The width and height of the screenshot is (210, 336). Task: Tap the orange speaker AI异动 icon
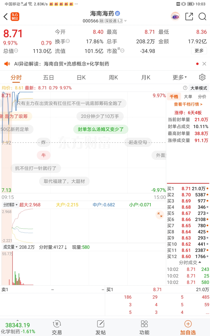(x=7, y=64)
